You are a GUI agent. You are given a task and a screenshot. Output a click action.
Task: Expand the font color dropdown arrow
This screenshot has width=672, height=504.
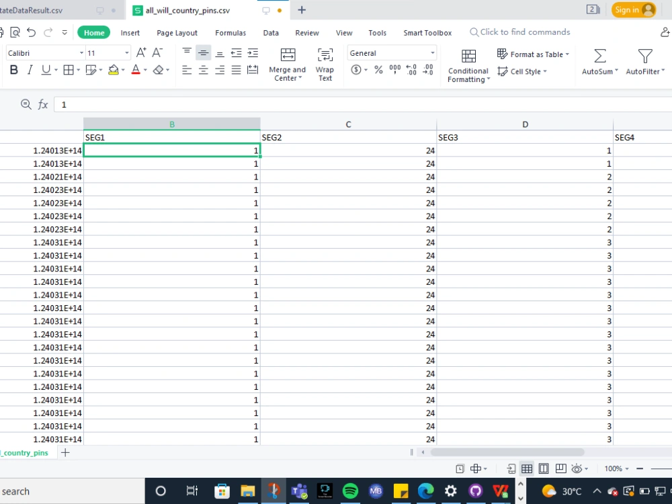tap(146, 69)
